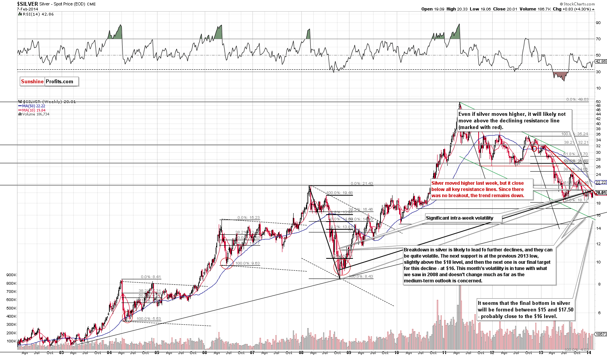Viewport: 607px width, 356px height.
Task: Click the RSI 30 oversold axis label
Action: (x=598, y=72)
